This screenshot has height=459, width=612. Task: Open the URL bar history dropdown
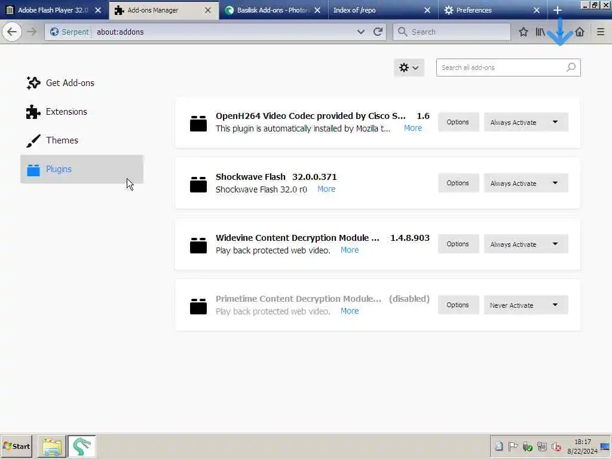point(360,32)
